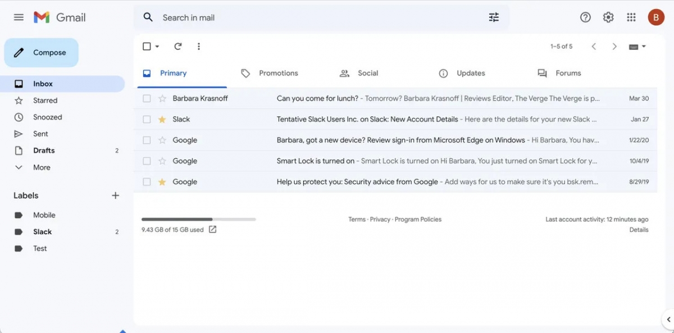Click the Gmail logo
This screenshot has height=333, width=674.
[x=60, y=17]
